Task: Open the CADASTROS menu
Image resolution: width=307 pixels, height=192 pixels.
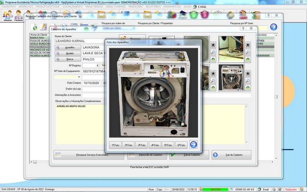Action: point(8,7)
